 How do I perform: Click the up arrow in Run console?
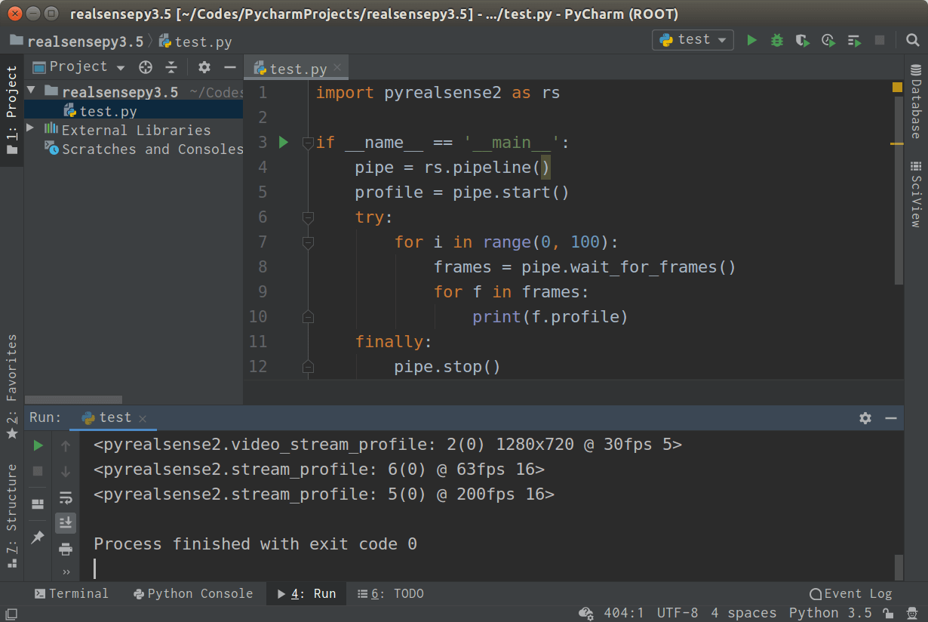(66, 446)
